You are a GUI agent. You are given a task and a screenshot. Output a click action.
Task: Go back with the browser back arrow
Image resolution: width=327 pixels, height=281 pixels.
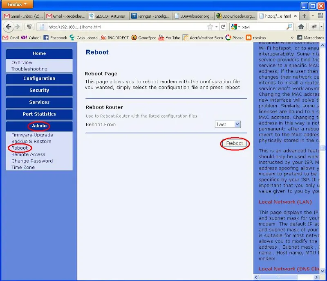[x=8, y=27]
